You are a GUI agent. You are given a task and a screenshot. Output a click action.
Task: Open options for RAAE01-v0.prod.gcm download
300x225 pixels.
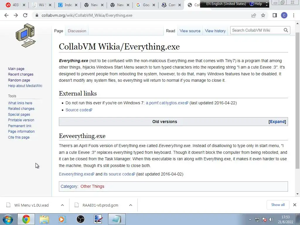131,205
